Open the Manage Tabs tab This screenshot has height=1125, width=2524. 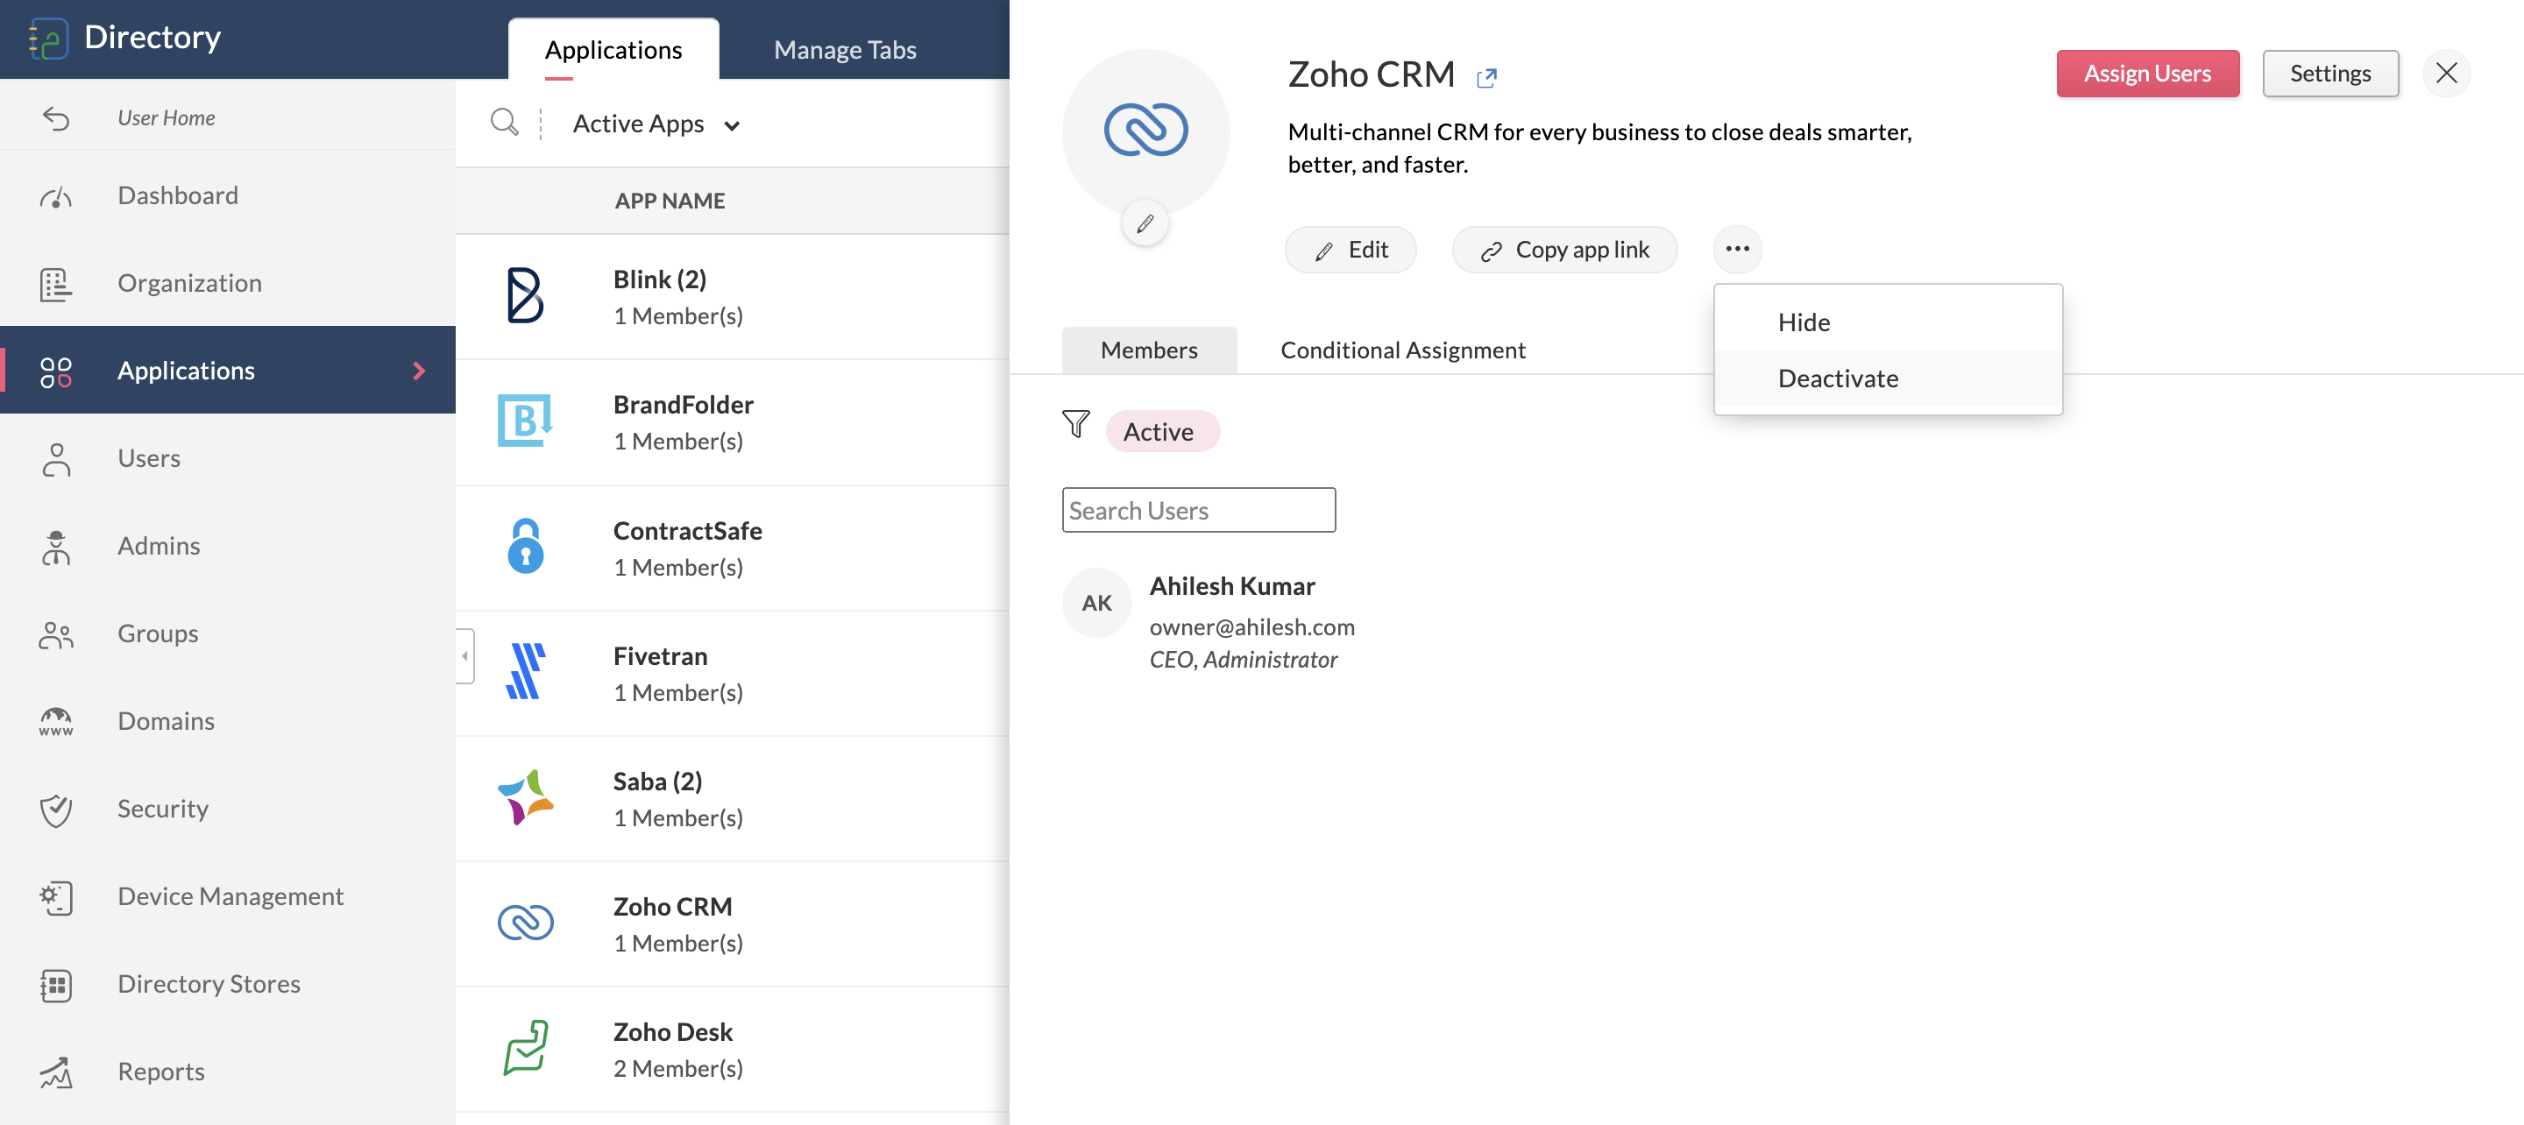[x=845, y=49]
